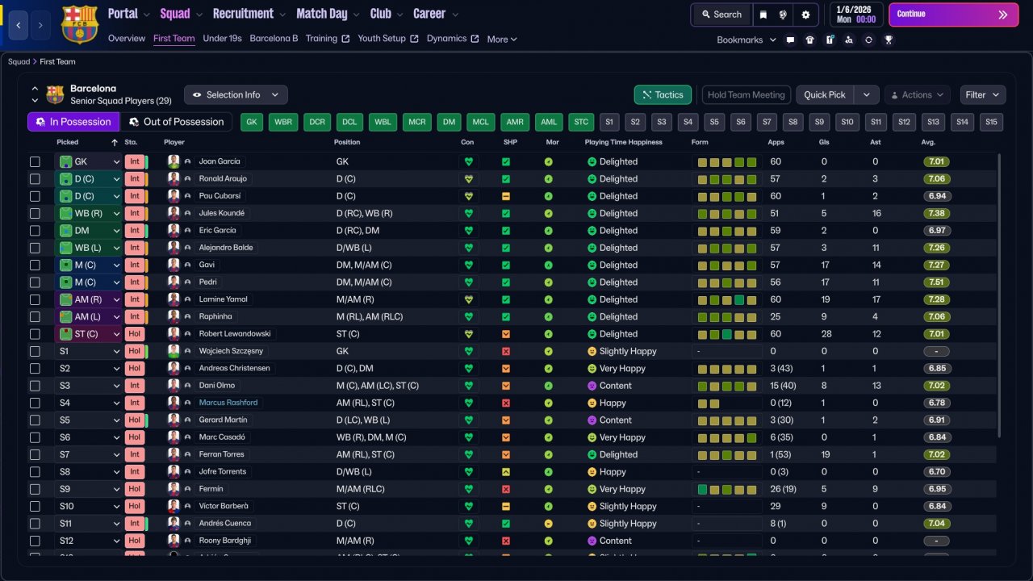Click Joan Garcia's player portrait
Viewport: 1033px width, 581px height.
174,161
